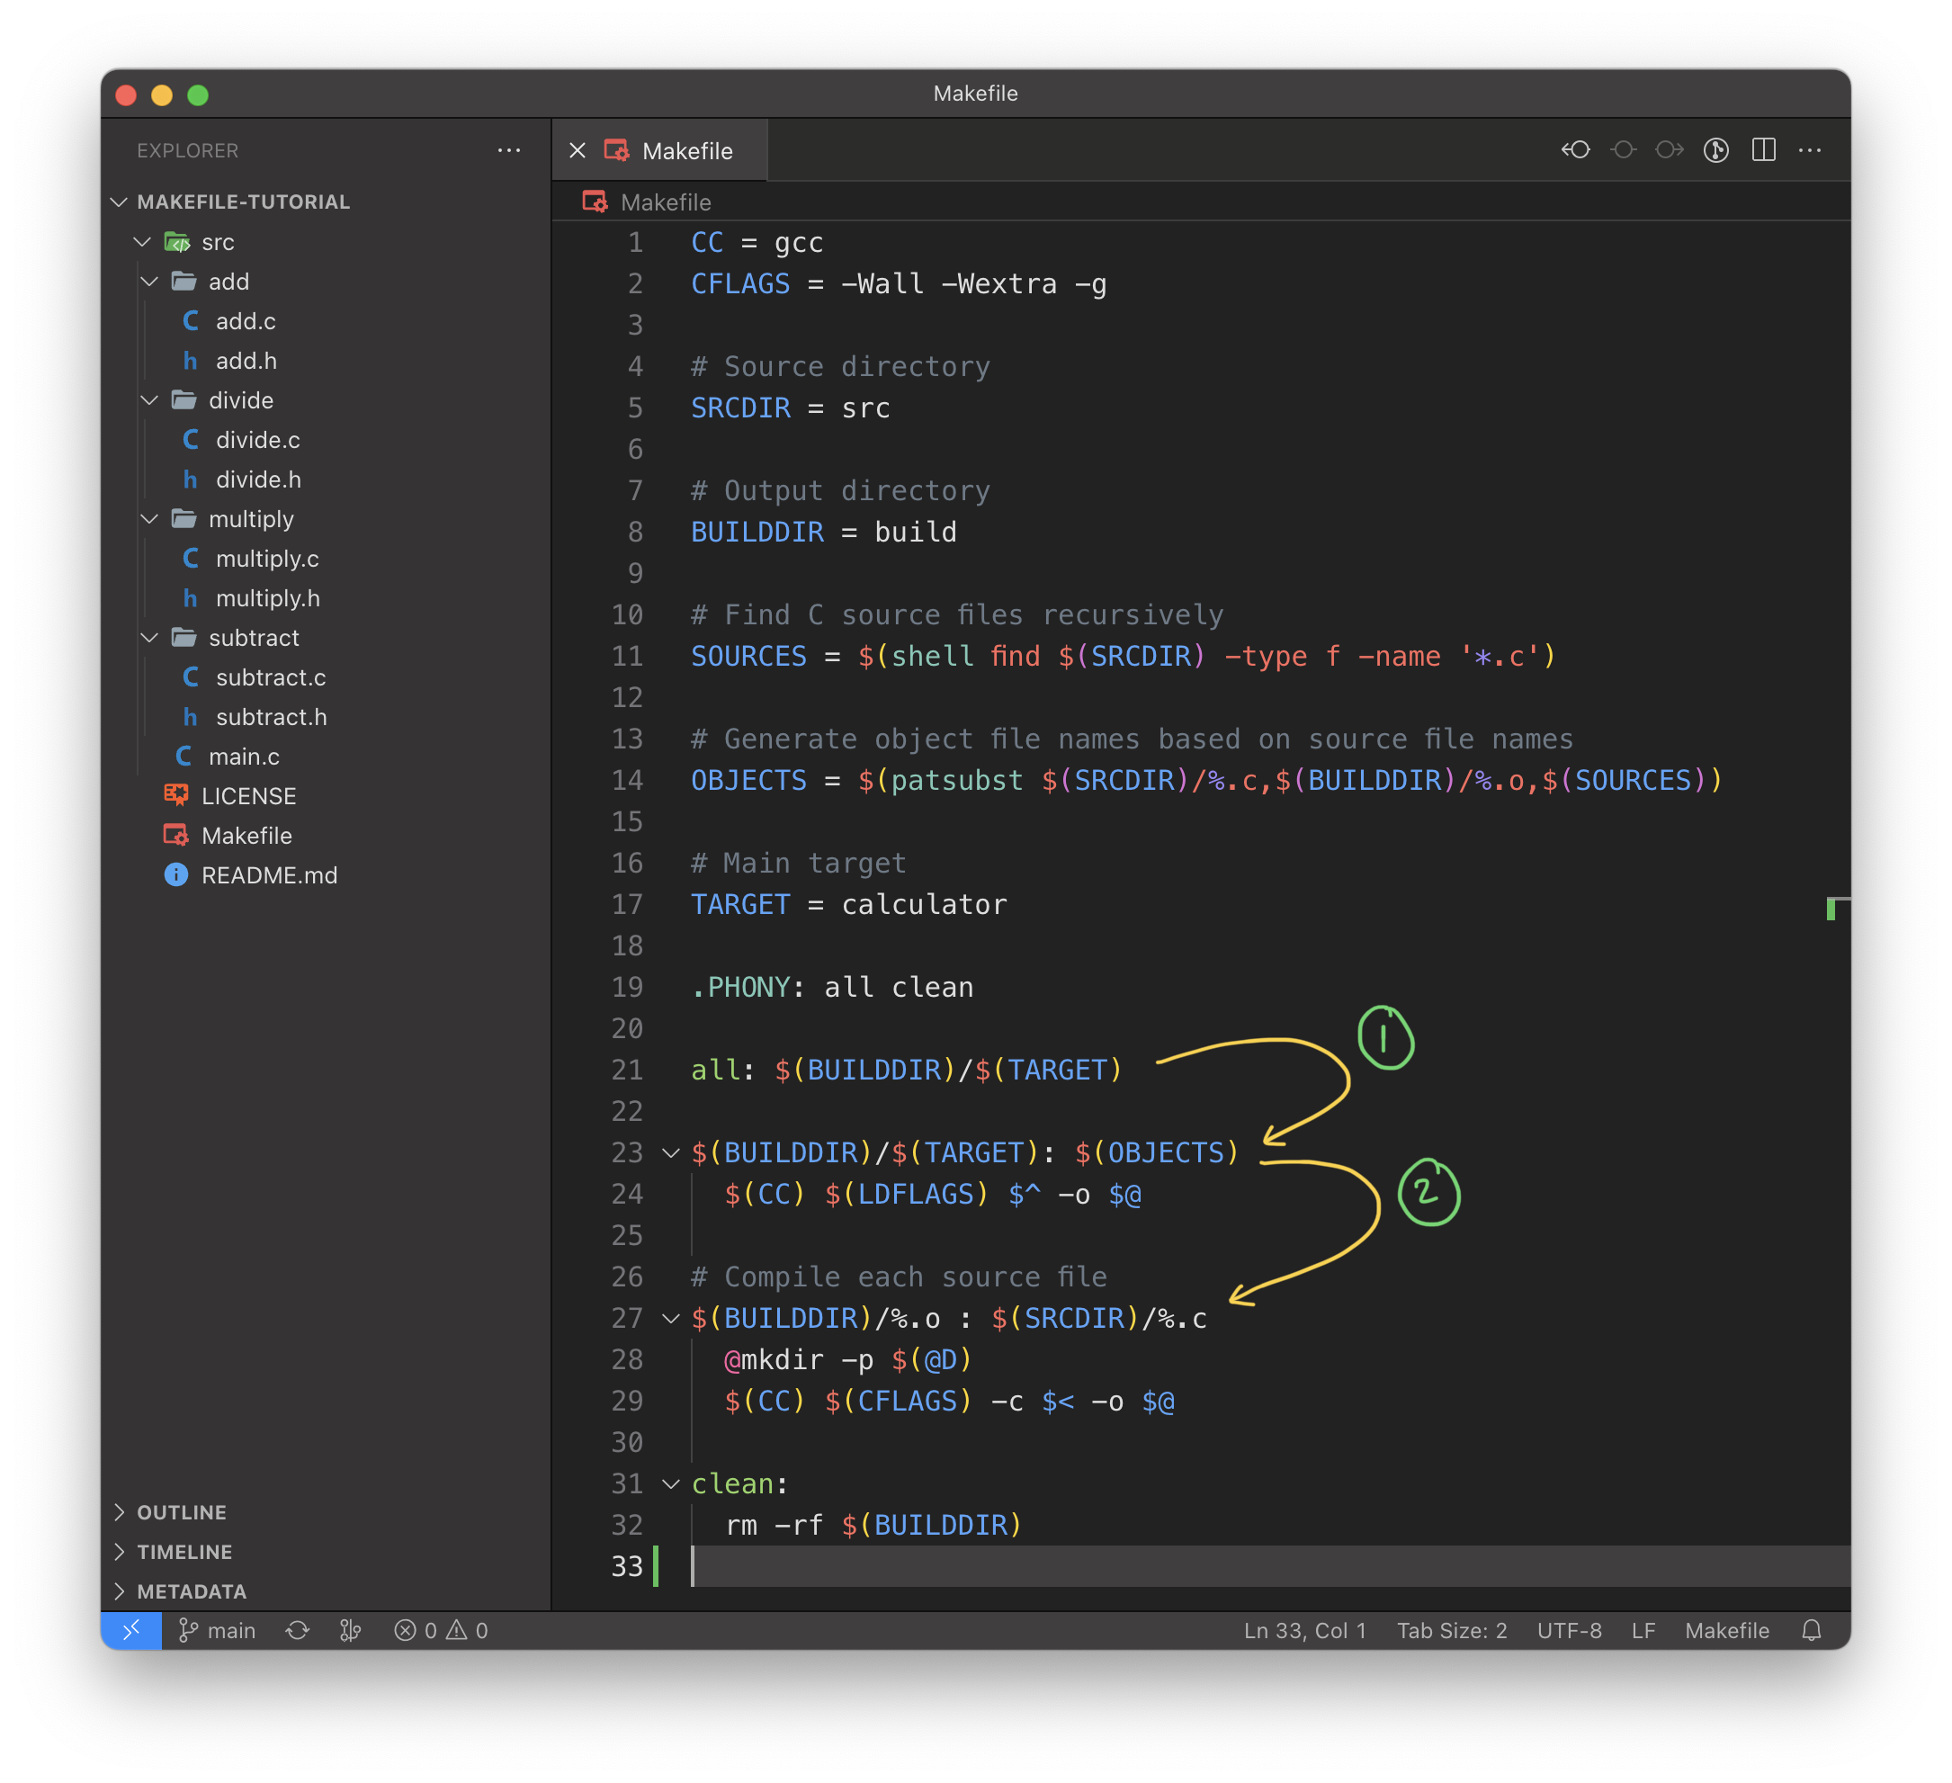Open add.c in the explorer

click(245, 320)
